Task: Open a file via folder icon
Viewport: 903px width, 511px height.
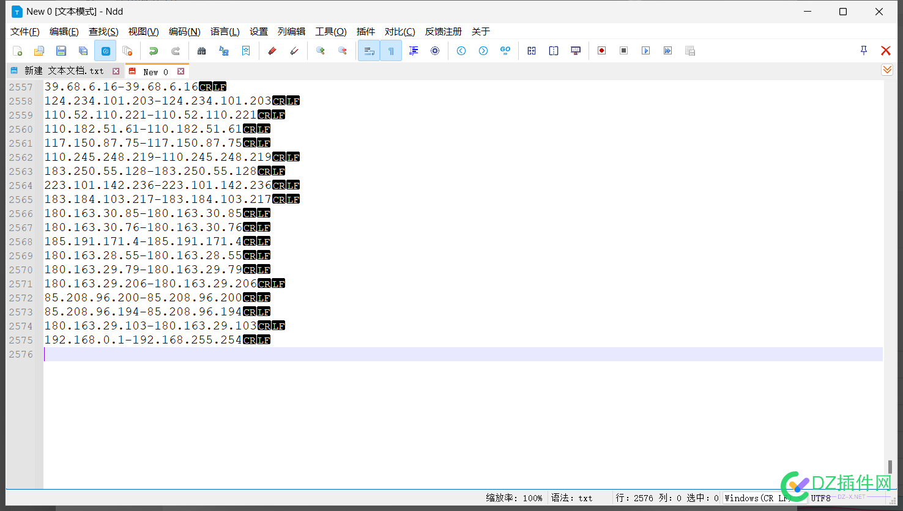Action: [x=39, y=51]
